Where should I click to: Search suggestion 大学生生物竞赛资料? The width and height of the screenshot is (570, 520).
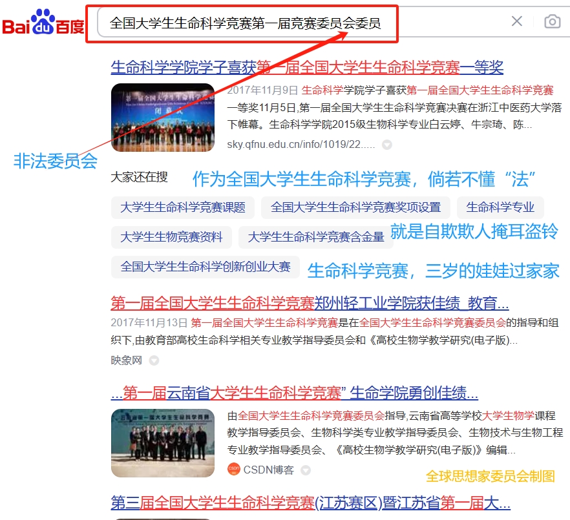[x=171, y=237]
